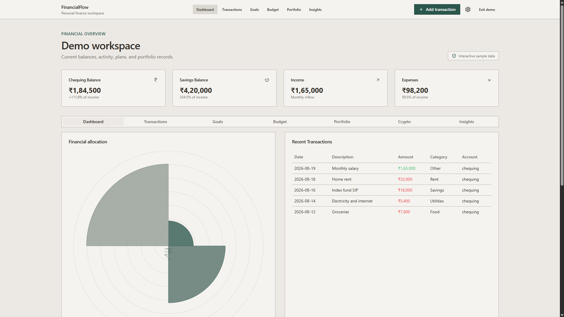Click Exit demo
Screen dimensions: 564x317
[487, 9]
